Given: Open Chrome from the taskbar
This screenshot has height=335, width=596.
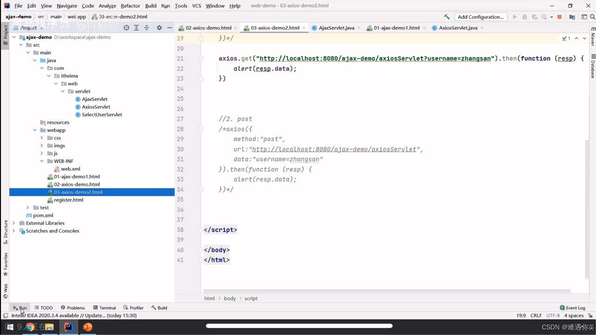Looking at the screenshot, I should (29, 327).
